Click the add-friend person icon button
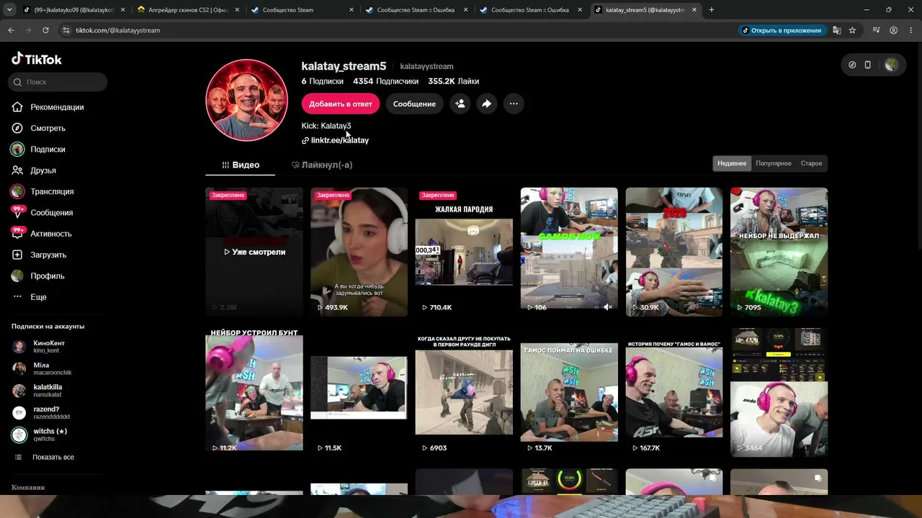Image resolution: width=922 pixels, height=518 pixels. point(460,104)
